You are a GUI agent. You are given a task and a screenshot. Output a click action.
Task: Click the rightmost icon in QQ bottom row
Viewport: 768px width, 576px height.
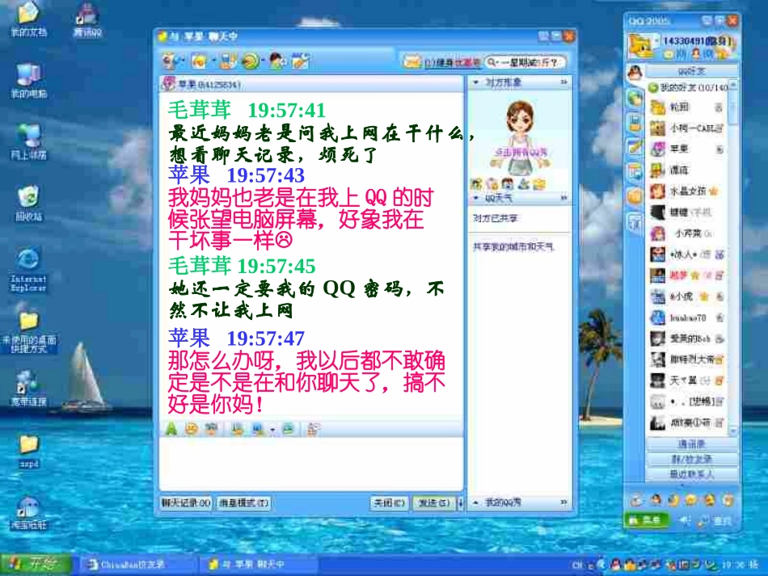tap(728, 500)
